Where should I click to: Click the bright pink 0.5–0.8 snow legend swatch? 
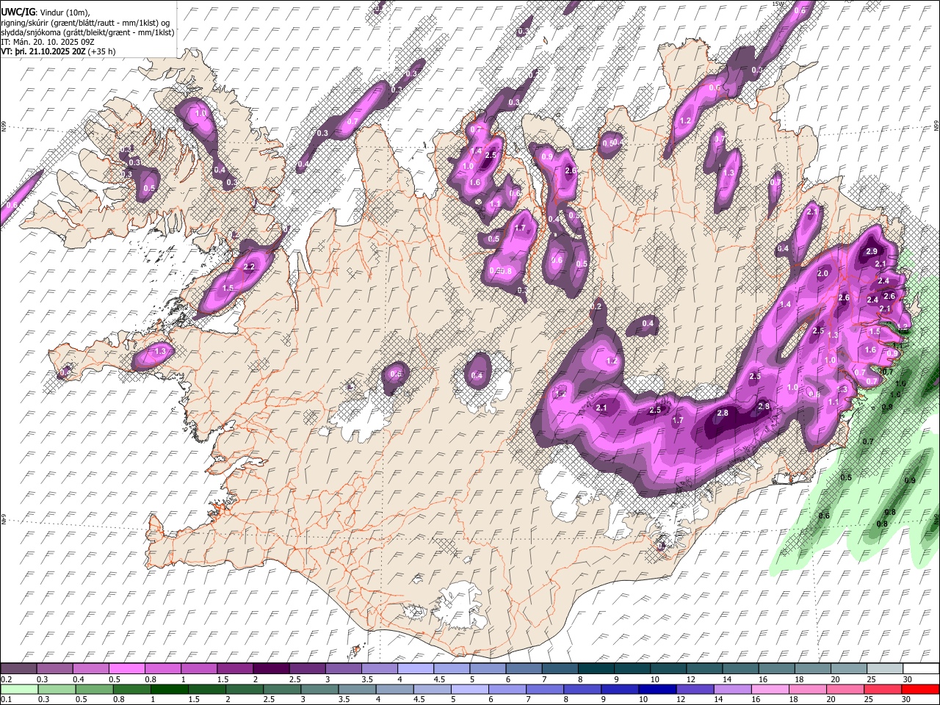click(126, 669)
